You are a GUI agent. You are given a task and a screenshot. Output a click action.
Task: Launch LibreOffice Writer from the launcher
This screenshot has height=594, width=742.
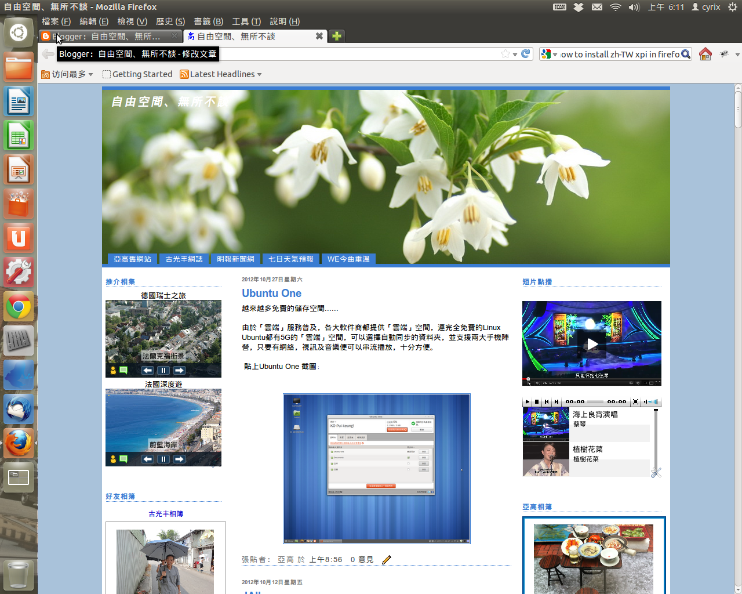(x=19, y=101)
